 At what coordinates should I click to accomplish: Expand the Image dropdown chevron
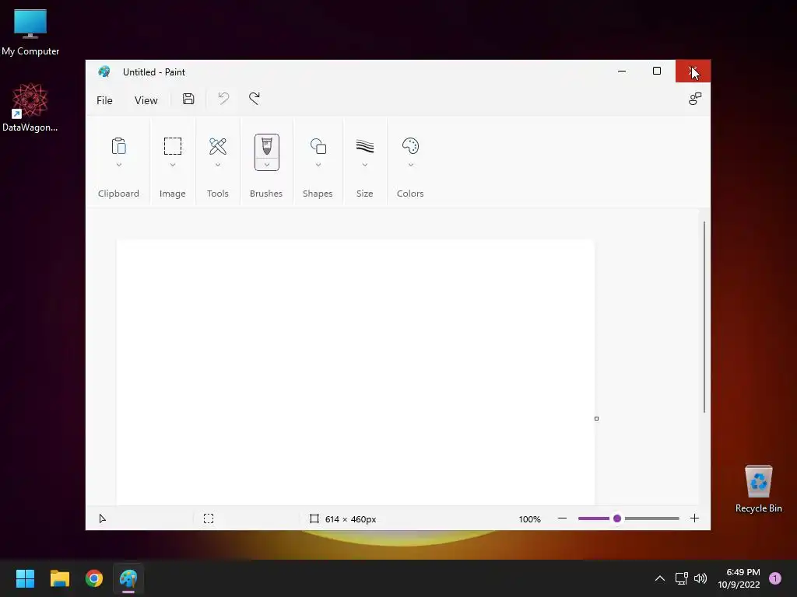tap(173, 165)
